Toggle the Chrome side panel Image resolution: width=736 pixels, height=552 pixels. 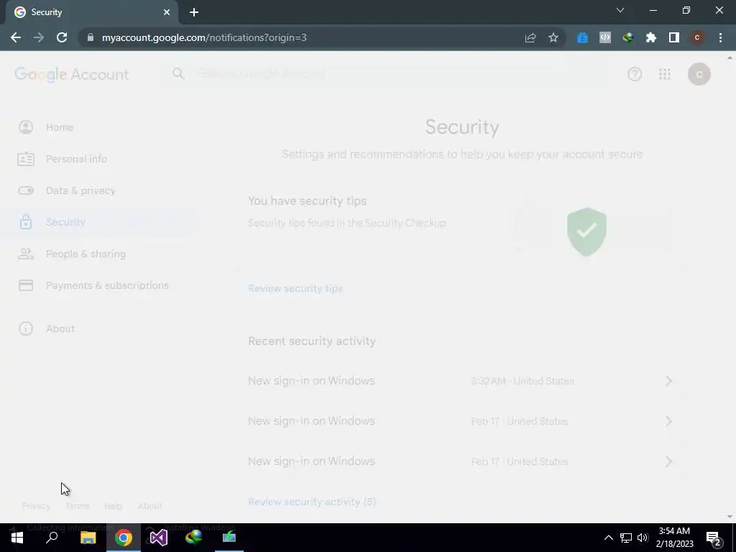pos(674,37)
